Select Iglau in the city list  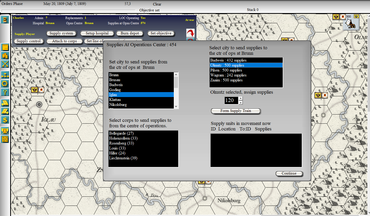click(141, 95)
